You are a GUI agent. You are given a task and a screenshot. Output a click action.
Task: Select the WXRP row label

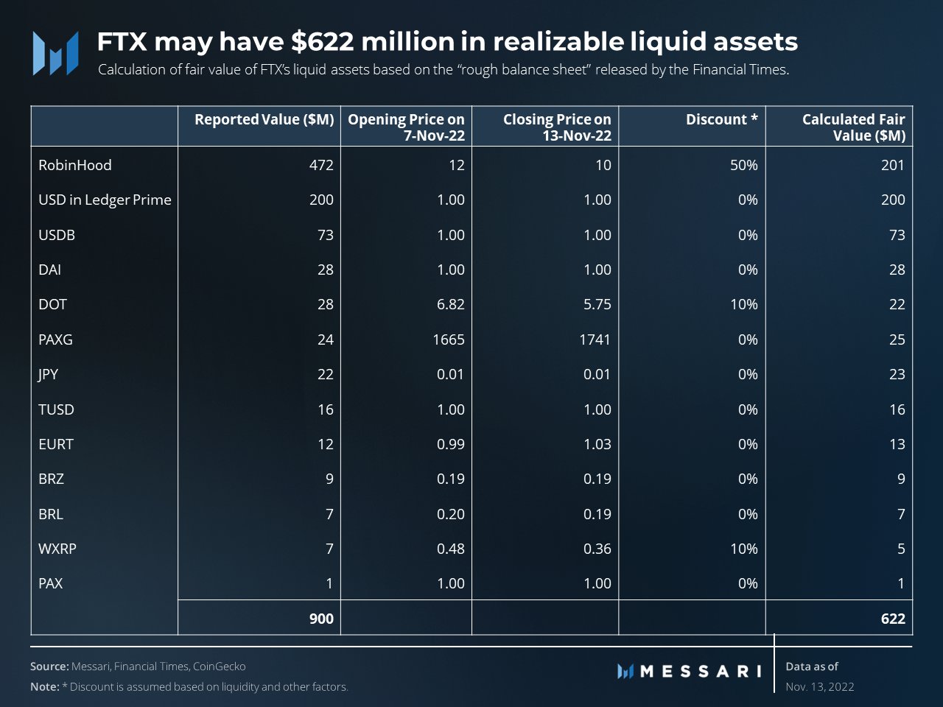point(57,549)
